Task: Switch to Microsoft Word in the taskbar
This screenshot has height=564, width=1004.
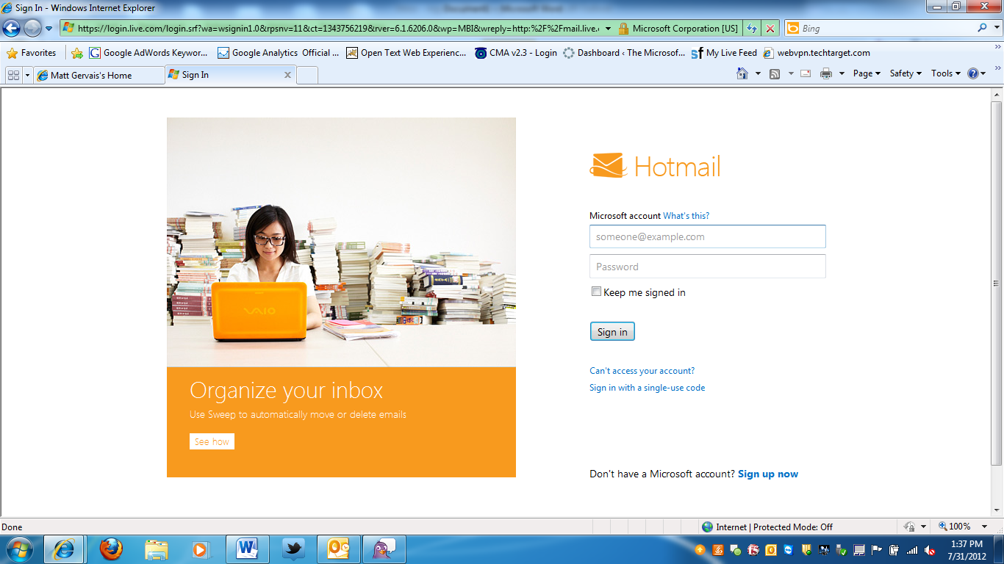Action: tap(247, 549)
